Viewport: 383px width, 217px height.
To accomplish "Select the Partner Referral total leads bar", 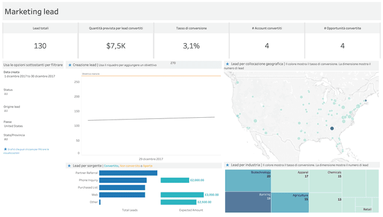I will point(128,173).
